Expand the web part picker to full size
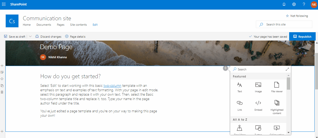 287,69
